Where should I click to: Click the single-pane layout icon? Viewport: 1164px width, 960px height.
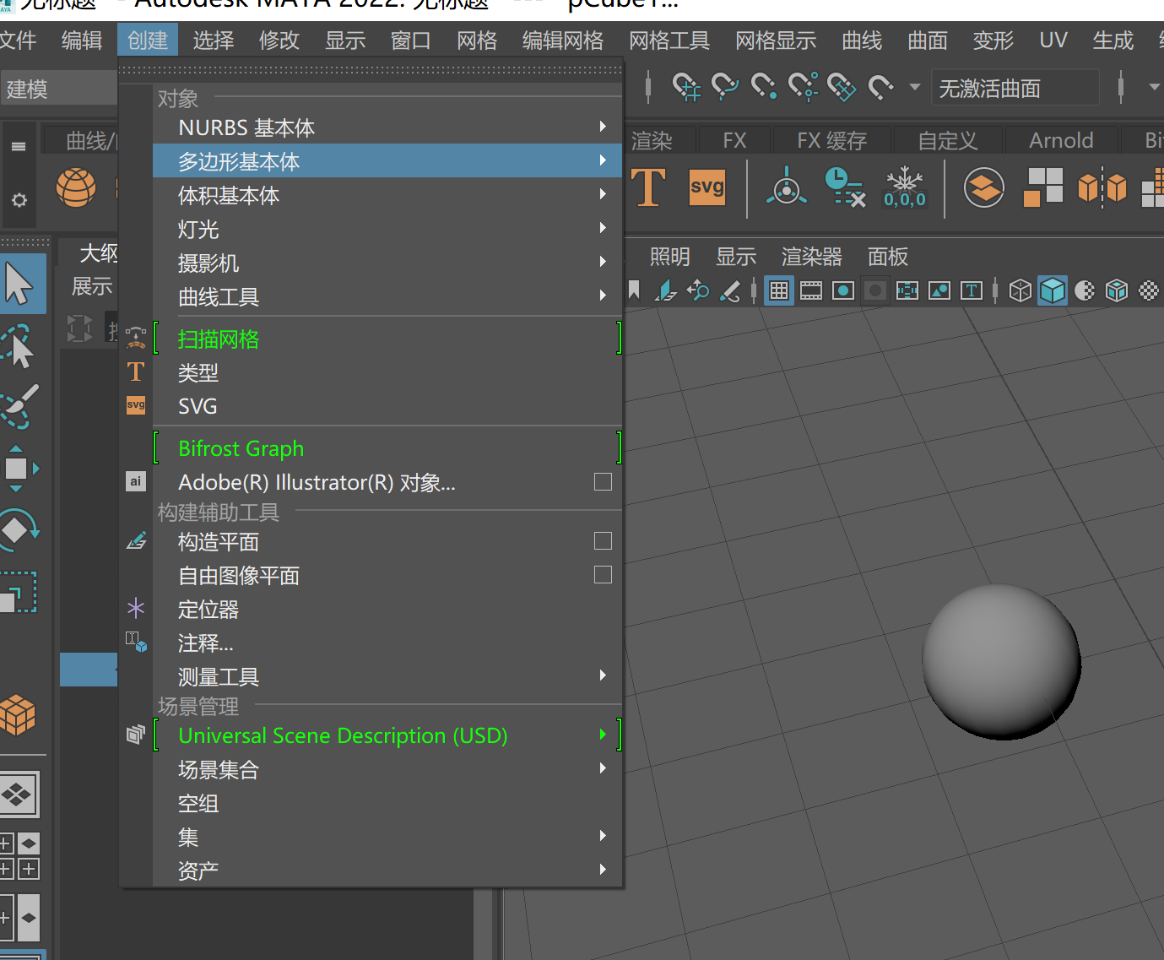click(19, 794)
